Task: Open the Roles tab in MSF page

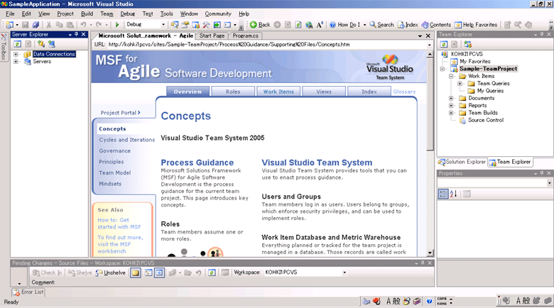Action: tap(233, 92)
